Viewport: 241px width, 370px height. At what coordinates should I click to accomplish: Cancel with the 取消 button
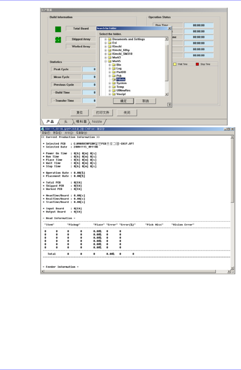pos(145,101)
